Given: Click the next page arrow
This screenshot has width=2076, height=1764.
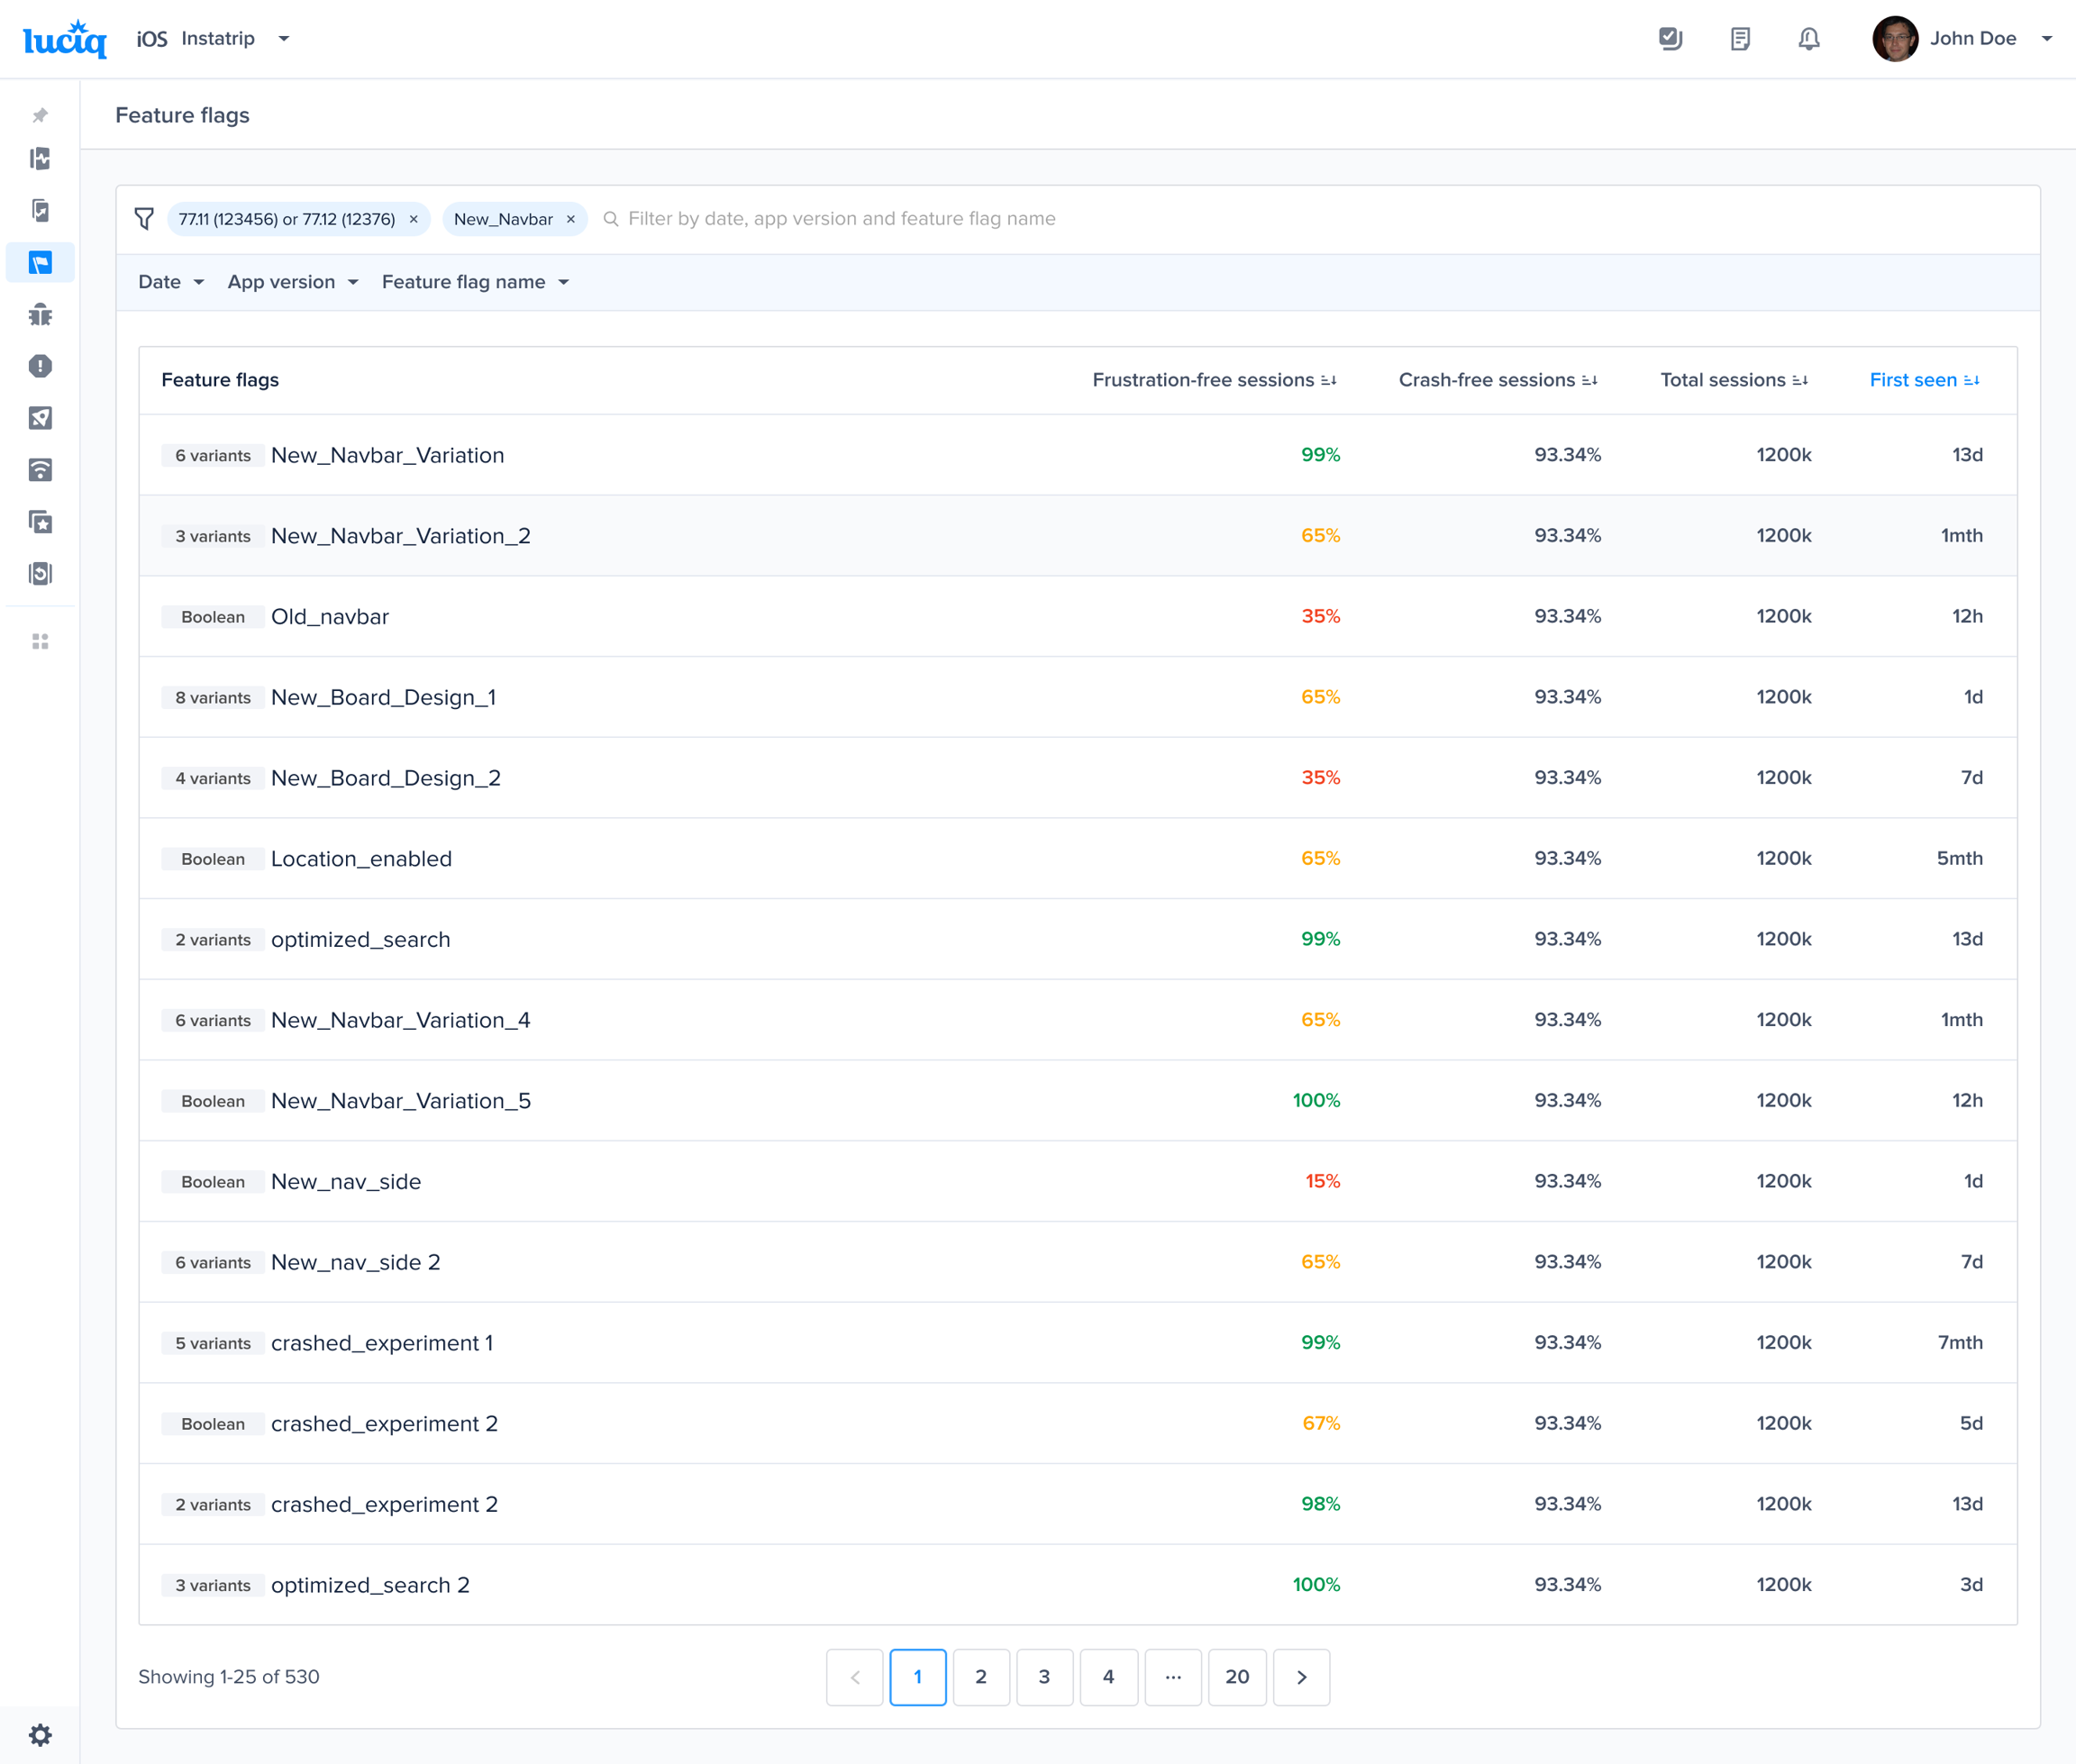Looking at the screenshot, I should coord(1301,1677).
